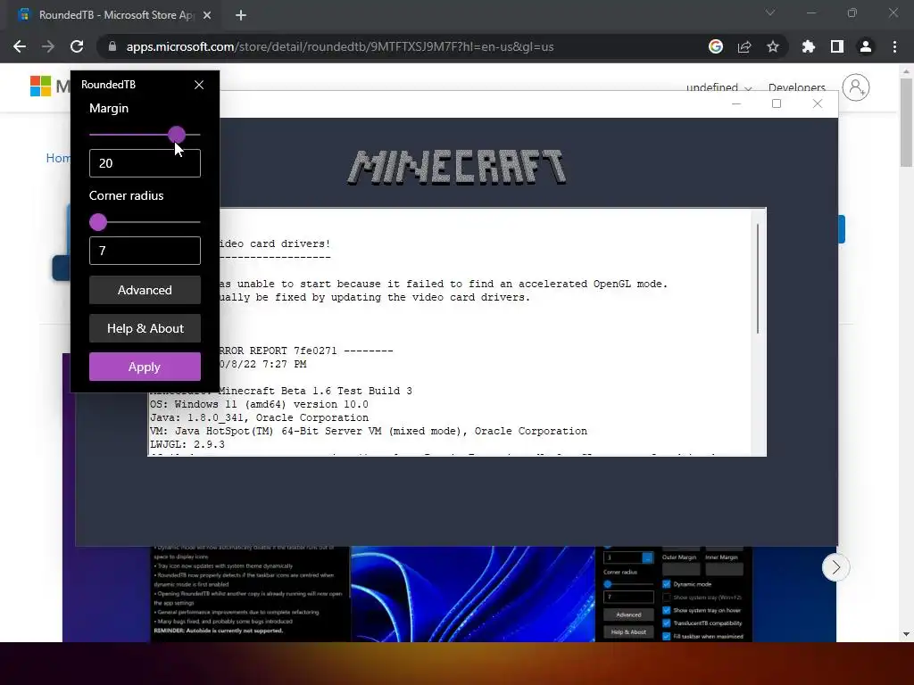Screen dimensions: 914x685
Task: Click the 'VM: Java HotSpot(TM) 64-Bit Server VM' line
Action: click(369, 431)
